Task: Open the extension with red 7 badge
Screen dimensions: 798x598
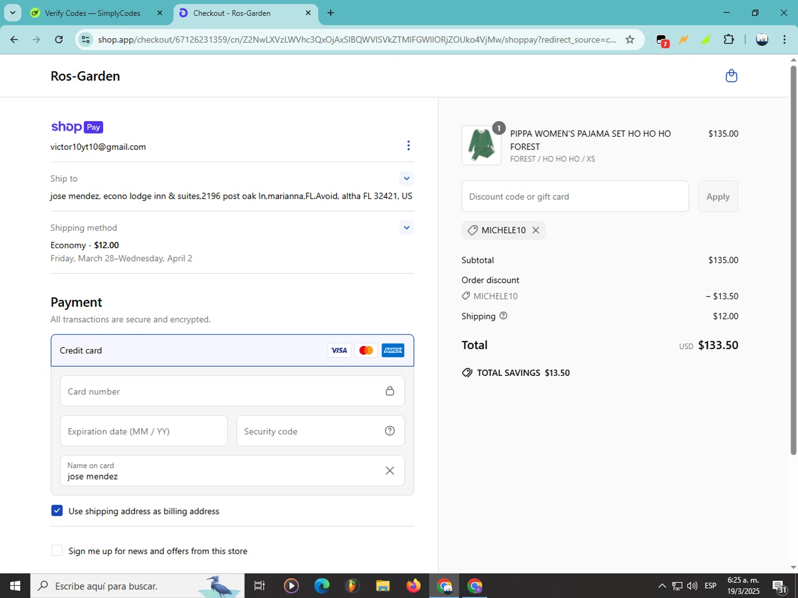Action: 662,40
